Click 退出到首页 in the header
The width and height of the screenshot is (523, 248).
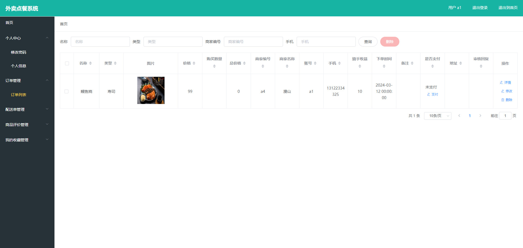coord(508,8)
